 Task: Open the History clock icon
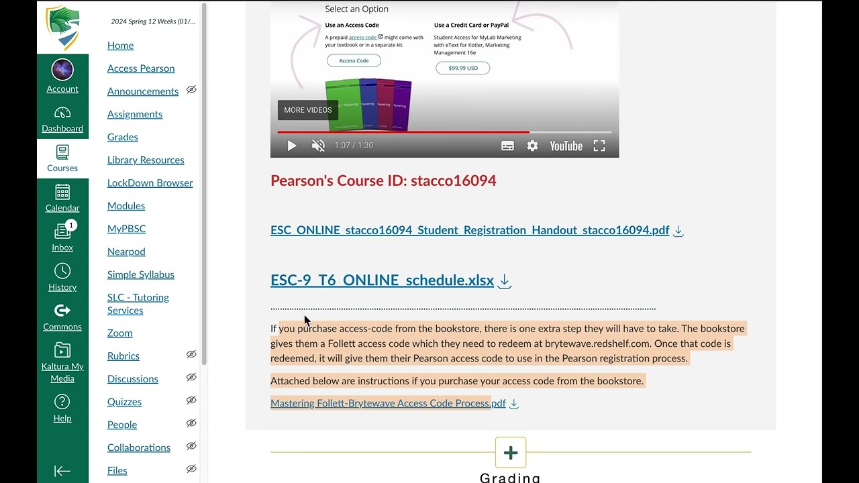62,271
